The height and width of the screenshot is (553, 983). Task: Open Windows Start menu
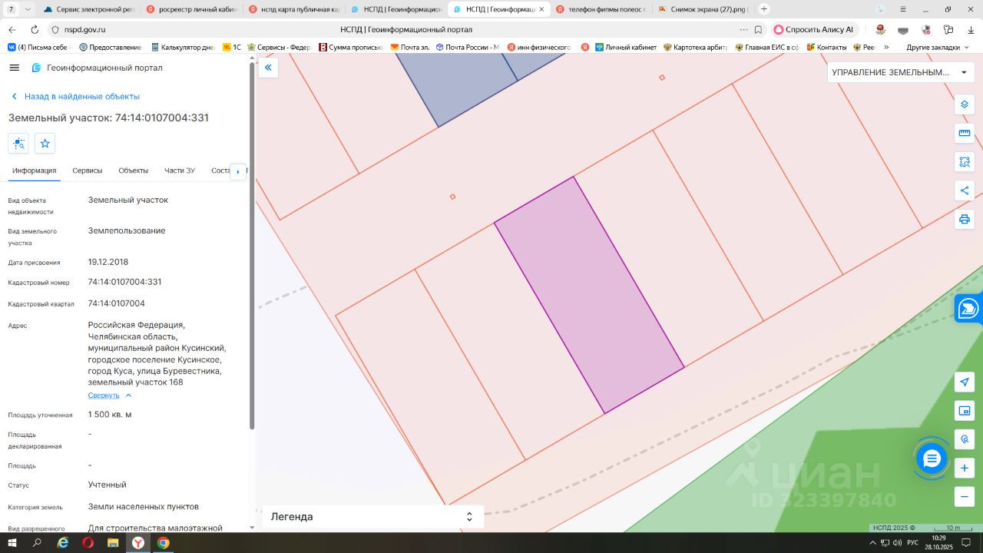click(x=12, y=543)
